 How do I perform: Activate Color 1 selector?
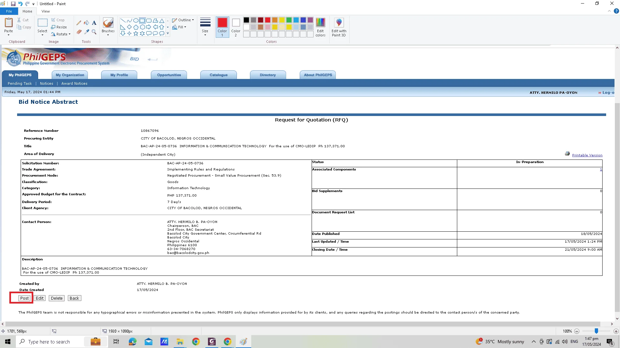tap(222, 27)
